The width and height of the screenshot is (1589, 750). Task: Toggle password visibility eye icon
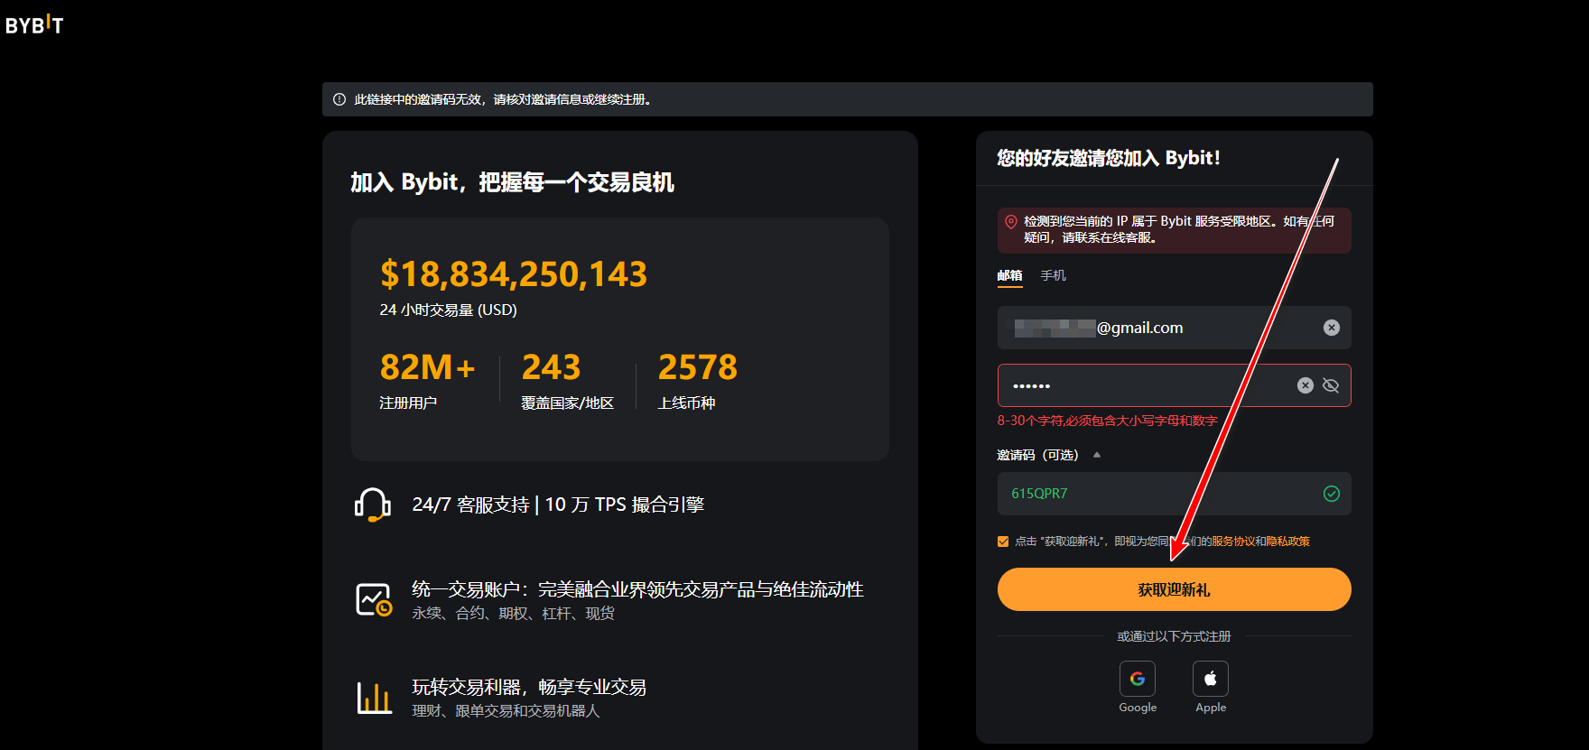click(1331, 385)
